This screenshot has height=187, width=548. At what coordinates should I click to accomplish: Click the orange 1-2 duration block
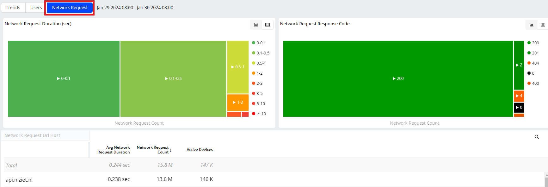click(x=238, y=103)
